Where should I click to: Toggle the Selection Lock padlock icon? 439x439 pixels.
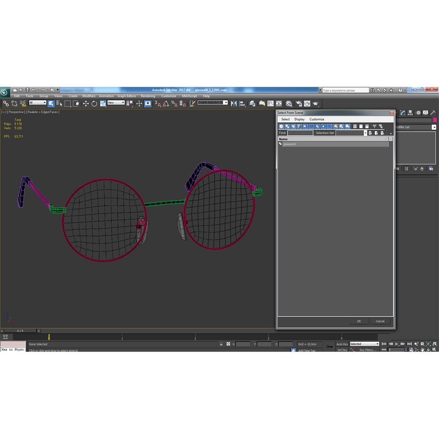coord(221,344)
